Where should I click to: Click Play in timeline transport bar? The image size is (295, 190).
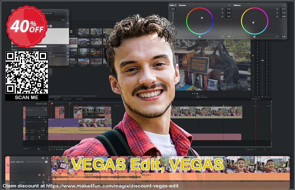click(57, 149)
